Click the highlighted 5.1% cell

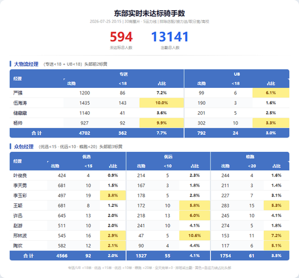[x=276, y=246]
